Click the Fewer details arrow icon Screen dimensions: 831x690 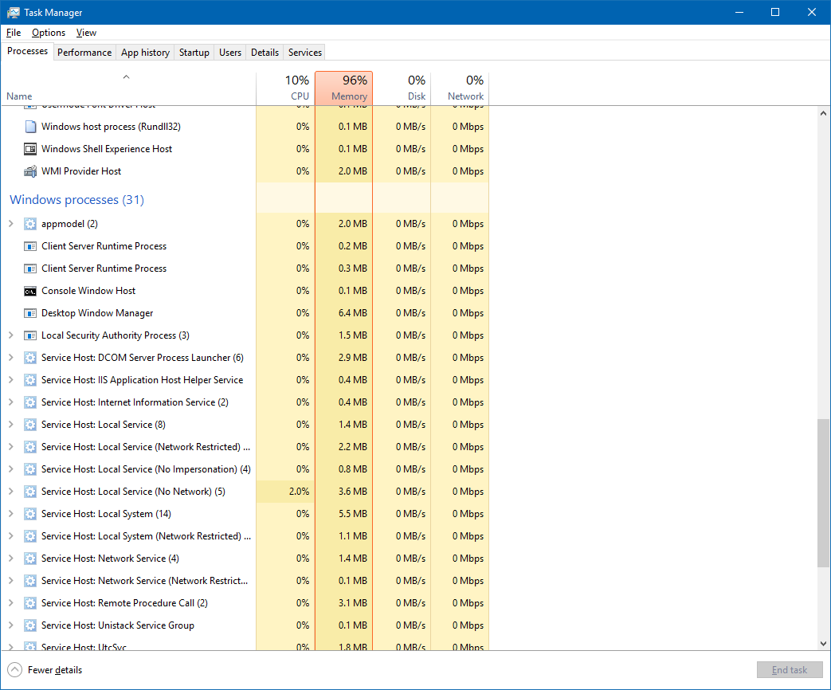point(15,670)
